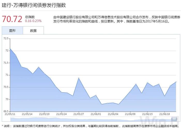The image size is (181, 129).
Task: Click the x-axis label 21/06/01
Action: (96, 114)
